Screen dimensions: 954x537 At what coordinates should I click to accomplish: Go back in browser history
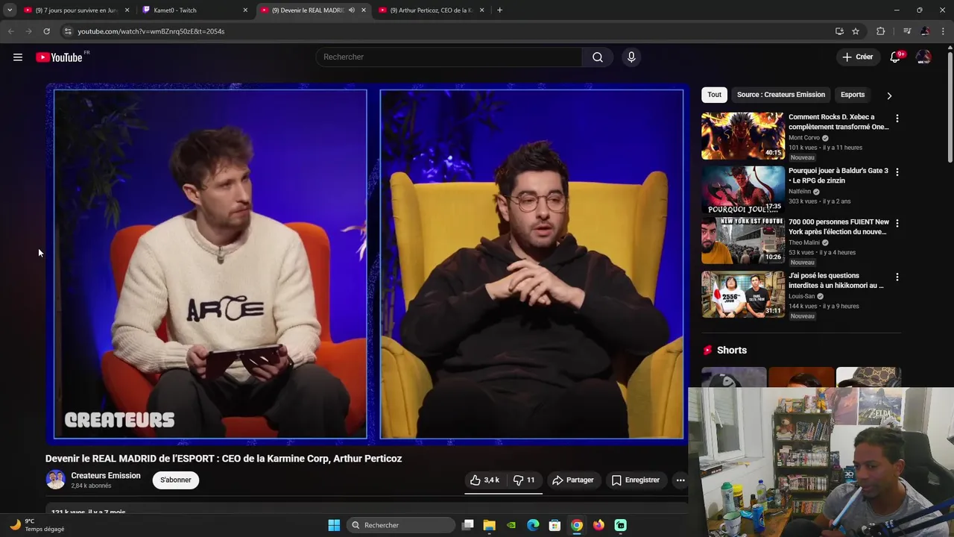10,31
